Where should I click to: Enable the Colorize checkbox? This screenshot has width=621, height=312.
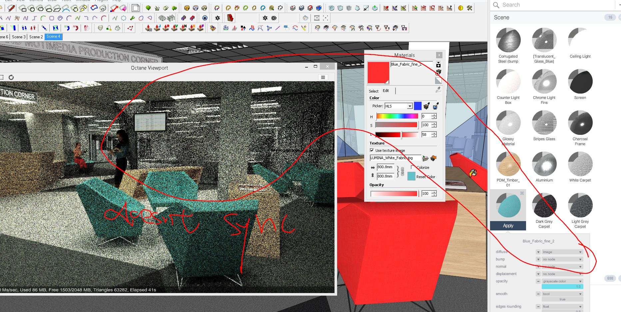[x=413, y=167]
